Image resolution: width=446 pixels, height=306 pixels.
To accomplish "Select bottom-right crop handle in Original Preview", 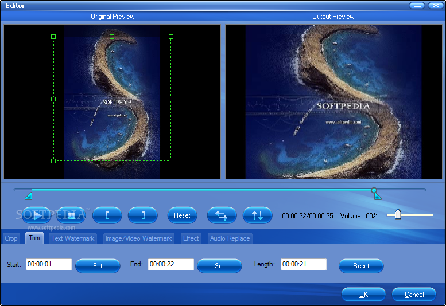I will tap(171, 161).
